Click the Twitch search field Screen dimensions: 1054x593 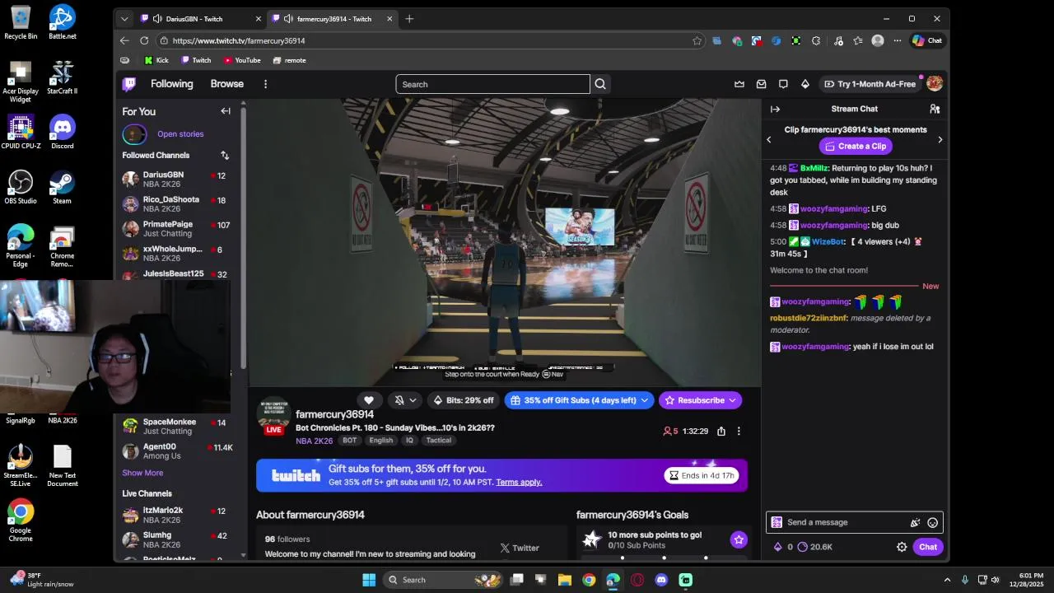coord(492,84)
